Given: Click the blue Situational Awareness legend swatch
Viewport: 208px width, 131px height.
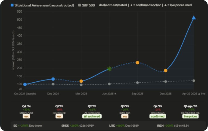Looking at the screenshot, I should (12, 5).
